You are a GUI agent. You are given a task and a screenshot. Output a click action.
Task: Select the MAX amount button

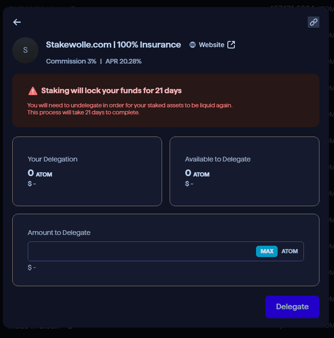[x=267, y=251]
